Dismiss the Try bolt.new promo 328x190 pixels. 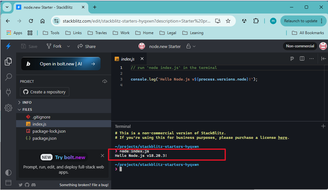(102, 156)
